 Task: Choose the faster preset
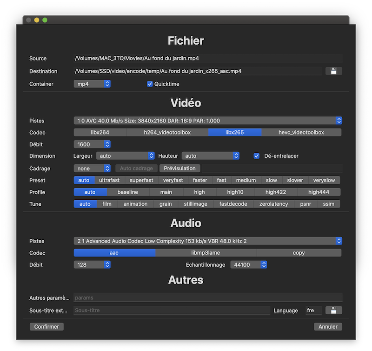pyautogui.click(x=200, y=180)
